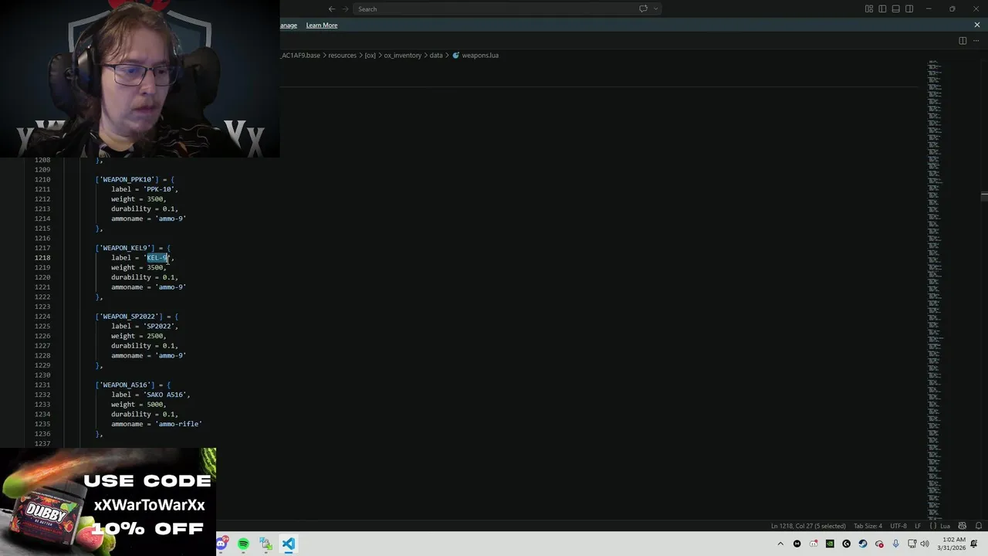988x556 pixels.
Task: Change file encoding via UTF-8 indicator
Action: coord(898,526)
